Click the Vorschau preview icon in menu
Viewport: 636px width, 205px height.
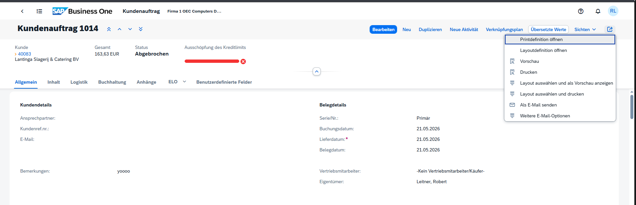click(x=512, y=61)
